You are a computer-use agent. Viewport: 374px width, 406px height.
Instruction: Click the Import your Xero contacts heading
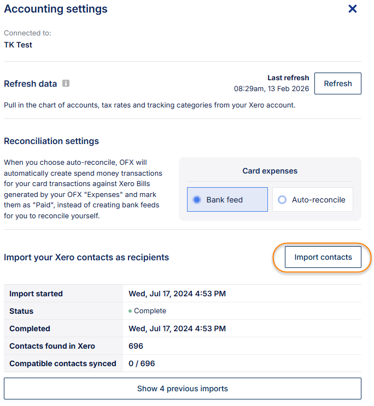[x=86, y=257]
